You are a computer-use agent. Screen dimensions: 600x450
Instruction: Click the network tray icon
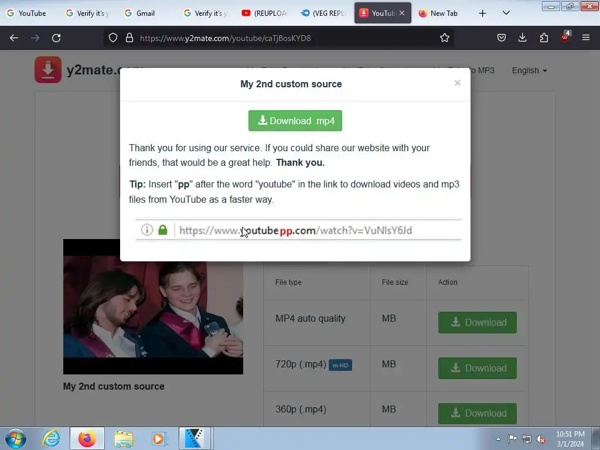click(x=527, y=439)
